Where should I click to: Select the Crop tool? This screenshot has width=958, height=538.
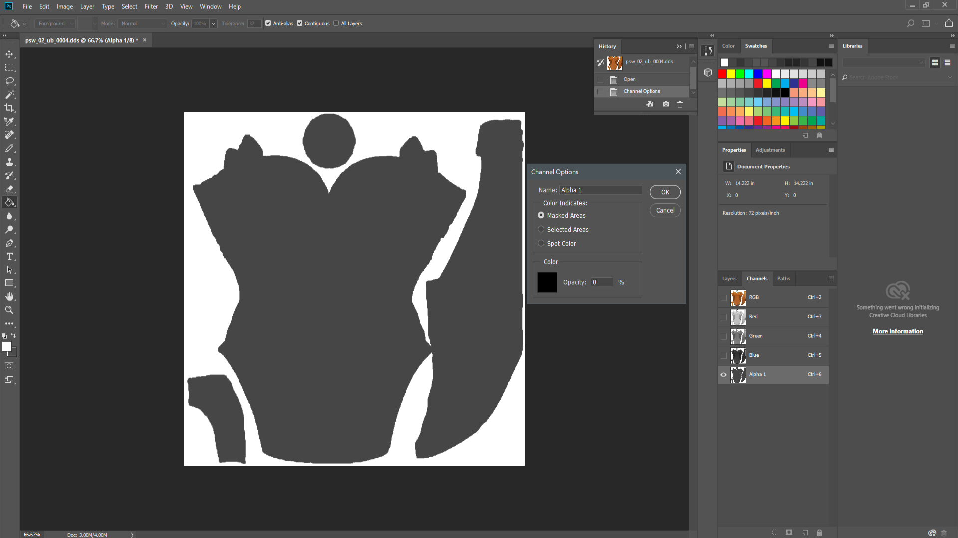pyautogui.click(x=9, y=108)
